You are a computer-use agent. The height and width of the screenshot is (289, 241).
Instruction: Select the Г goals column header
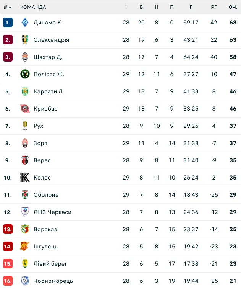click(191, 7)
